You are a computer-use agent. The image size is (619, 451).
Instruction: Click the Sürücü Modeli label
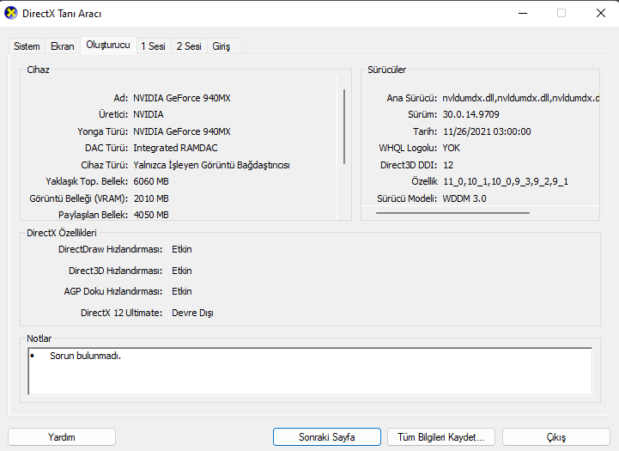[x=407, y=198]
